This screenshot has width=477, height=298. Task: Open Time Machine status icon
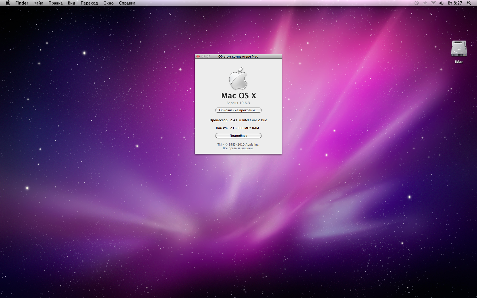tap(417, 3)
